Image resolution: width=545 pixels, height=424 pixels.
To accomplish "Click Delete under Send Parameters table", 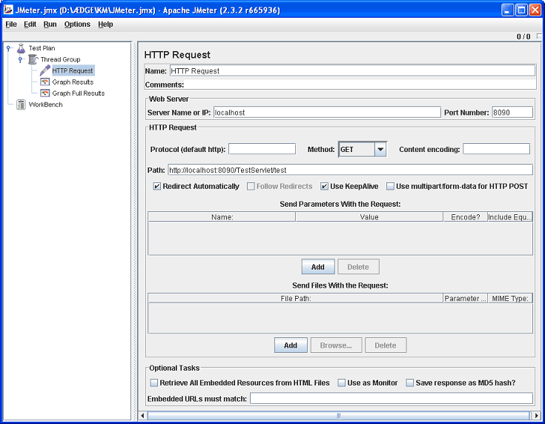I will pyautogui.click(x=358, y=267).
